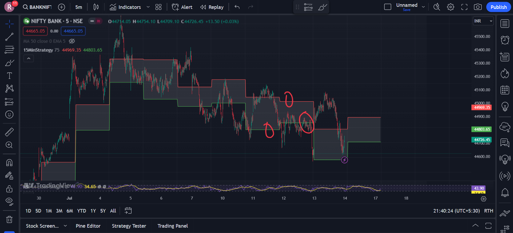Enter fullscreen mode
This screenshot has height=233, width=513.
coord(464,7)
